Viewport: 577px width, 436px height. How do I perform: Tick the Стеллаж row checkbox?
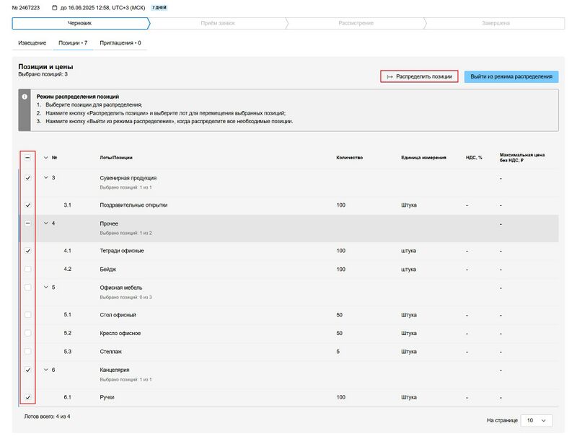click(x=28, y=352)
